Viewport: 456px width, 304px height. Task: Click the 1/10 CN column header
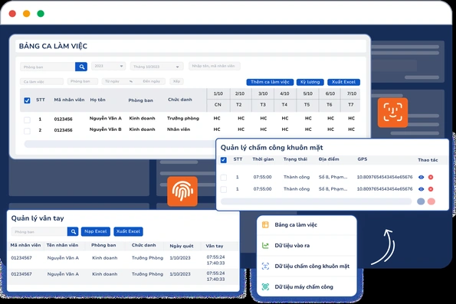pos(218,99)
